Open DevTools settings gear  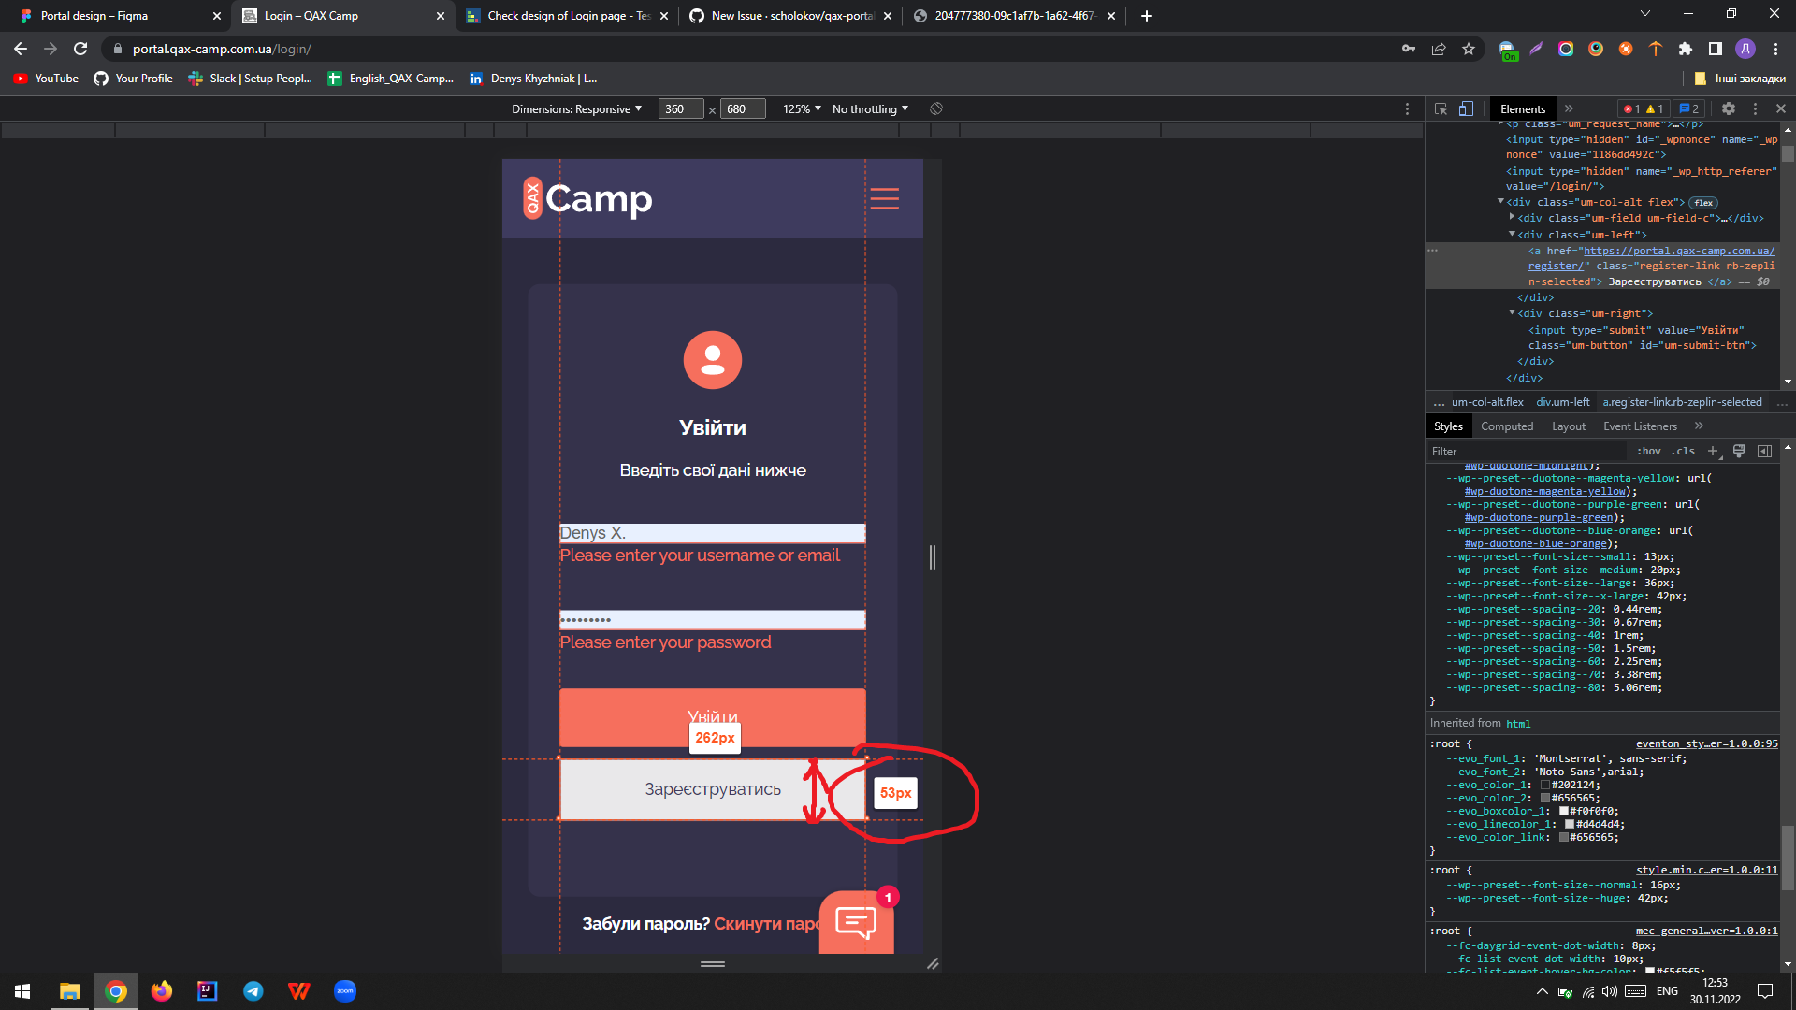[1728, 108]
